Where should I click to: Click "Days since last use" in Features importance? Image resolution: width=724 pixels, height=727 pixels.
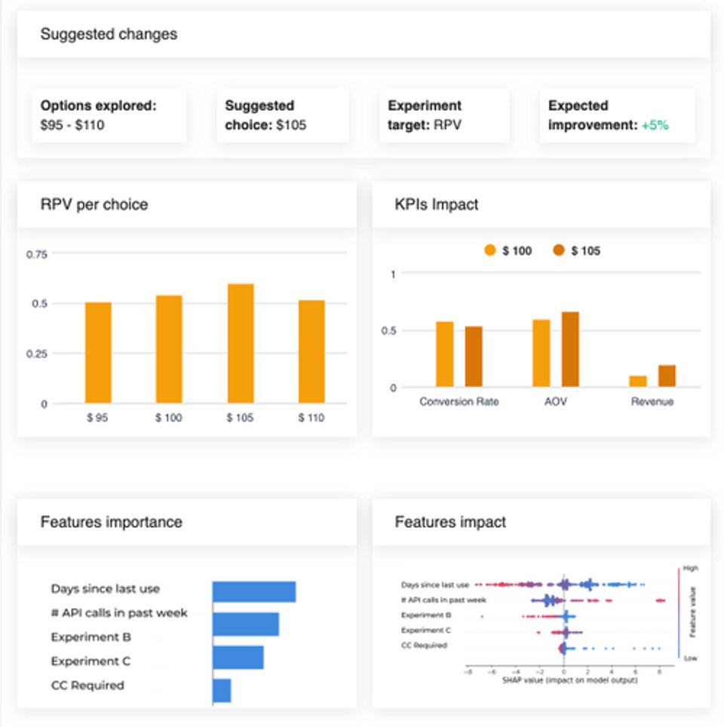106,589
